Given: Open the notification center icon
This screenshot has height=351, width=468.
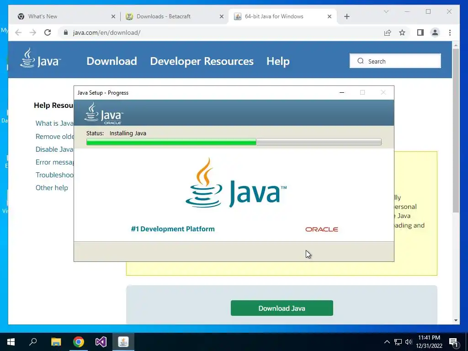Looking at the screenshot, I should click(453, 342).
